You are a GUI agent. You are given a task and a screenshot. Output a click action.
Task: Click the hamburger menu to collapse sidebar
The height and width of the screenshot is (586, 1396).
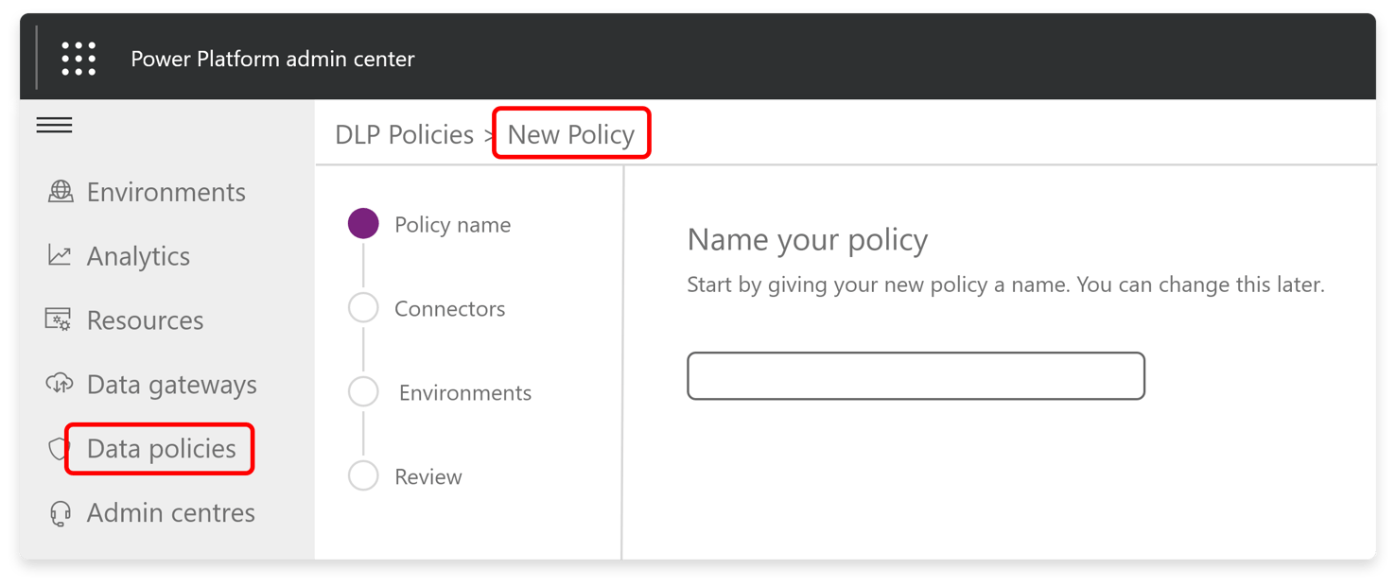pos(54,124)
